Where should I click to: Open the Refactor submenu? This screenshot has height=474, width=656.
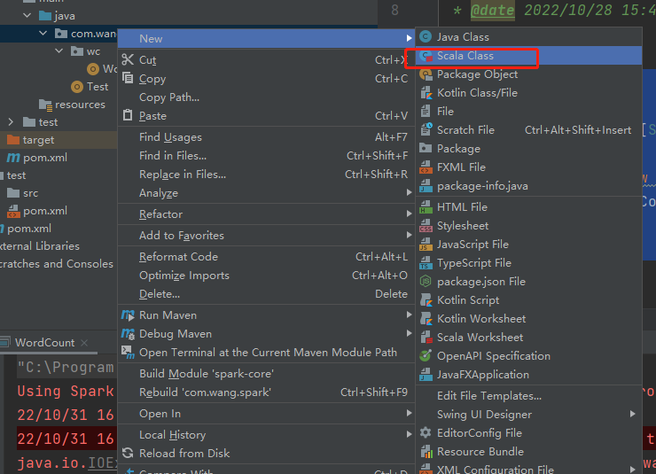[160, 214]
